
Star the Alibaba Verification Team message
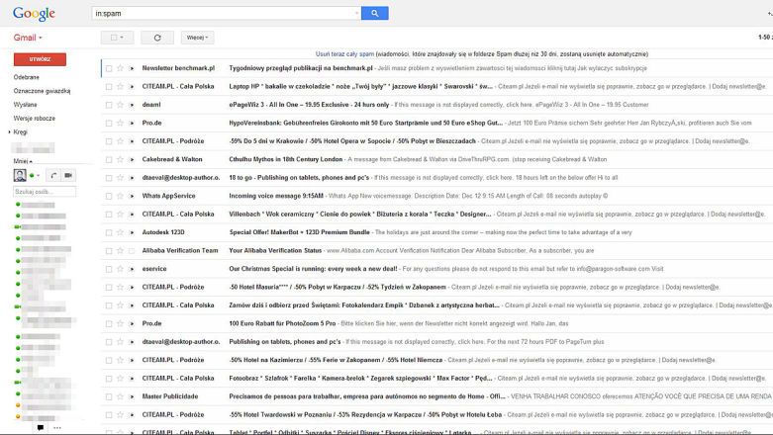(x=120, y=251)
